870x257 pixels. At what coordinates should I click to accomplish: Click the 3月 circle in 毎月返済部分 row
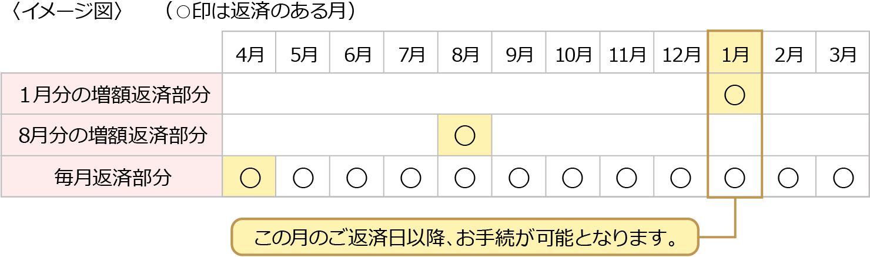842,177
